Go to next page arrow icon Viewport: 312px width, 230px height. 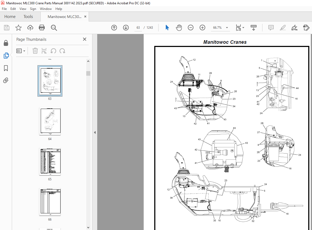pyautogui.click(x=126, y=28)
